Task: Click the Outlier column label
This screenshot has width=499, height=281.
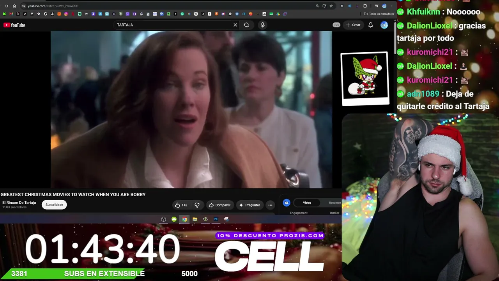Action: 334,213
